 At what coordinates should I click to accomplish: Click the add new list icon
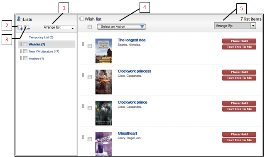click(20, 27)
